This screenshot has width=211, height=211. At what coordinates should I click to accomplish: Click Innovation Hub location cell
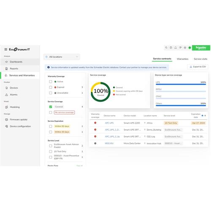154,143
